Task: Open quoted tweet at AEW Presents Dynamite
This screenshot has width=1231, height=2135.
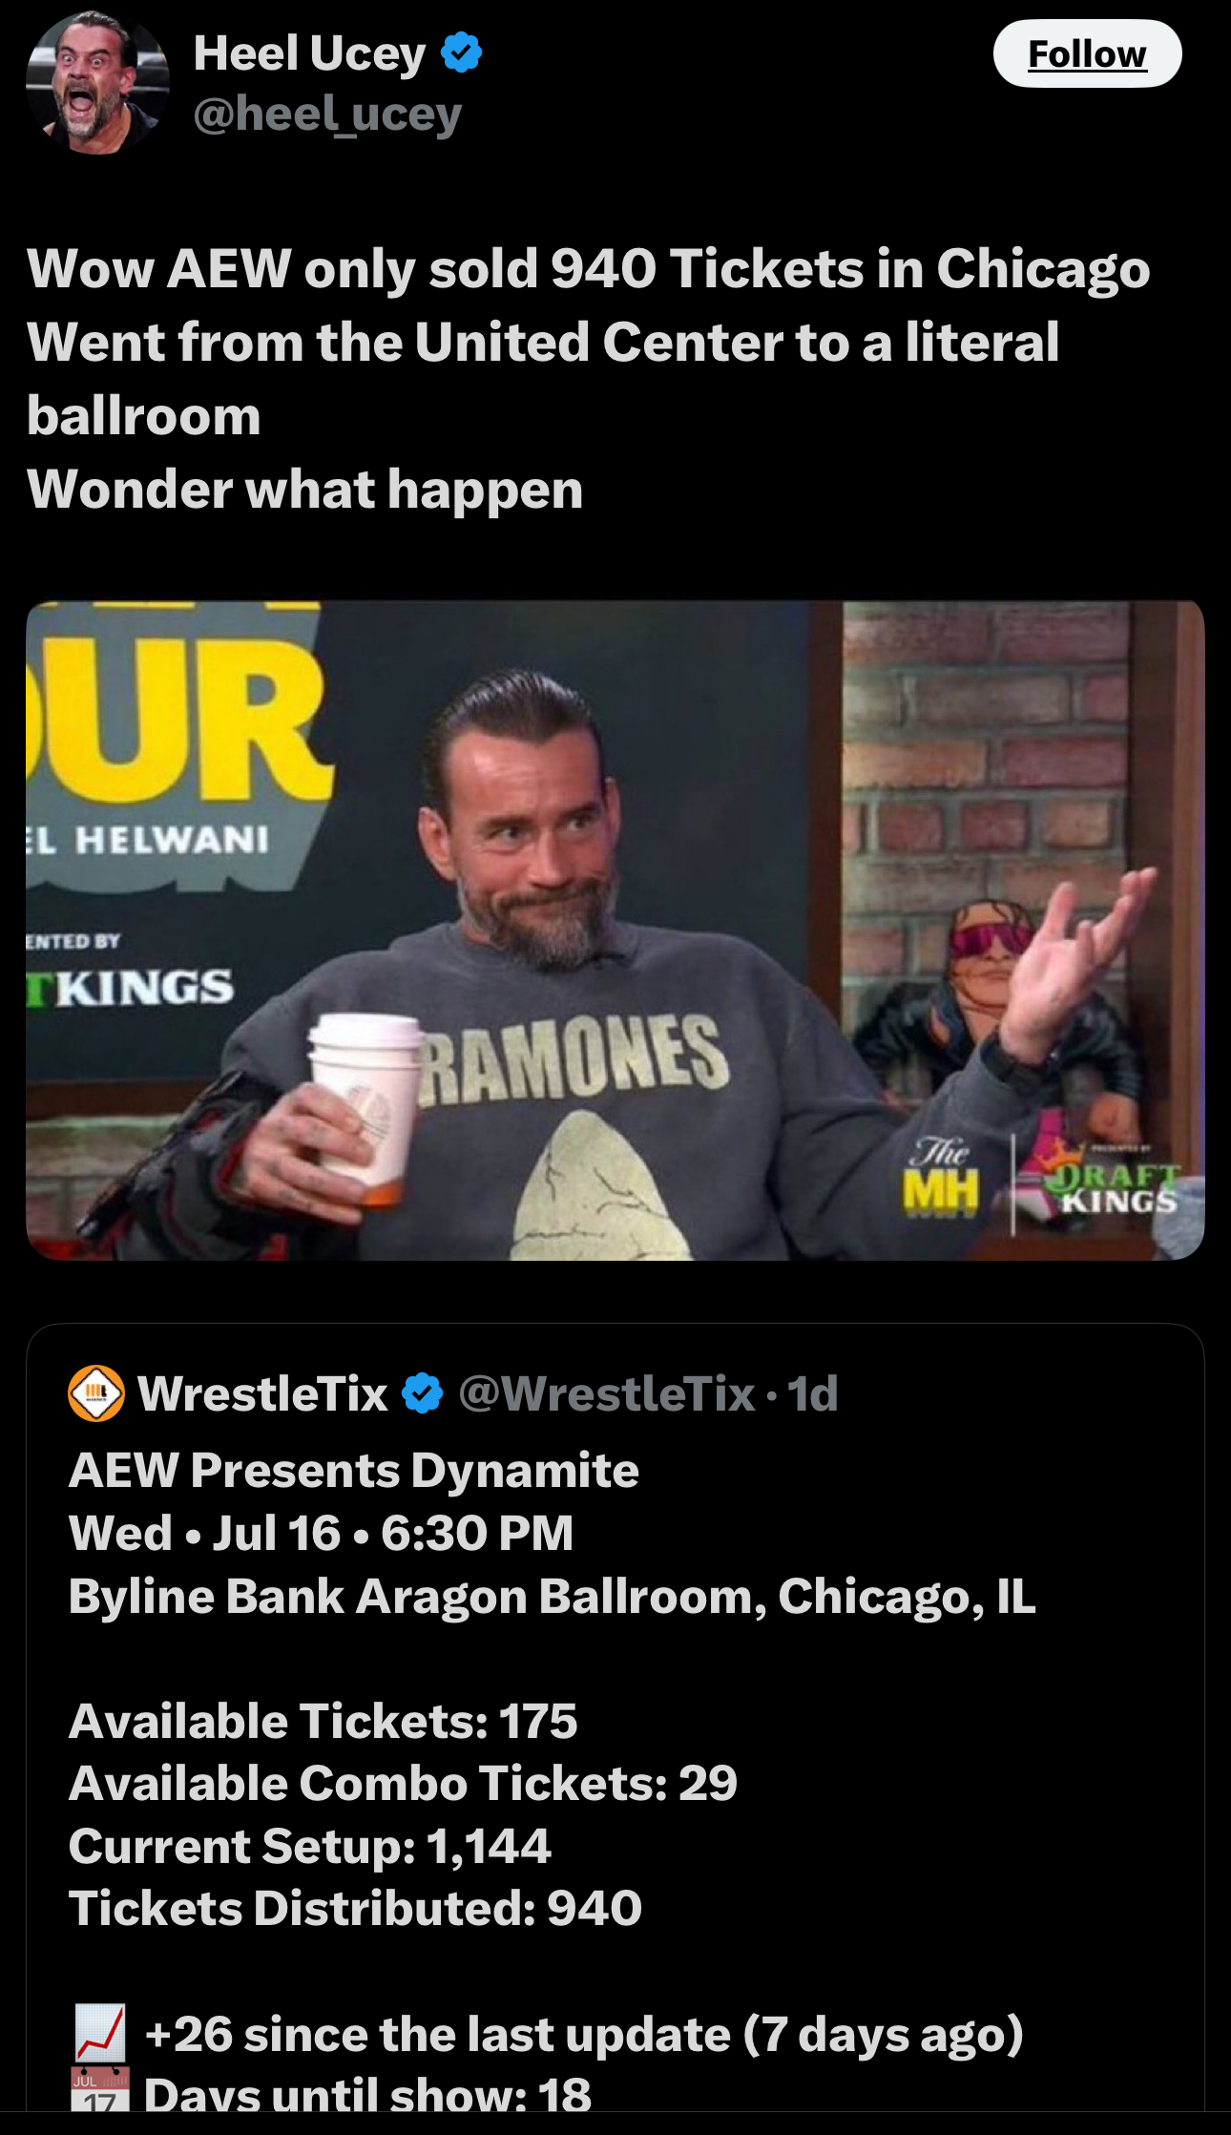Action: 354,1471
